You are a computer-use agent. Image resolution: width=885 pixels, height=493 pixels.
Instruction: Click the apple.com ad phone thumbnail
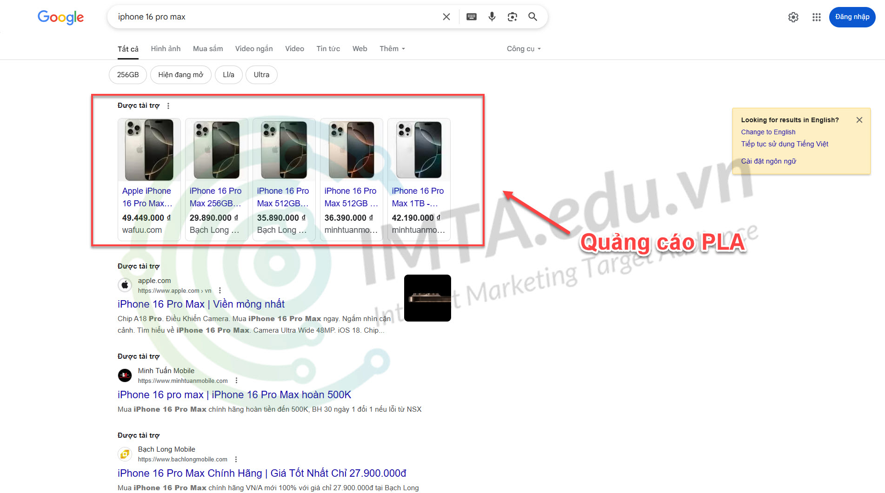[x=427, y=298]
